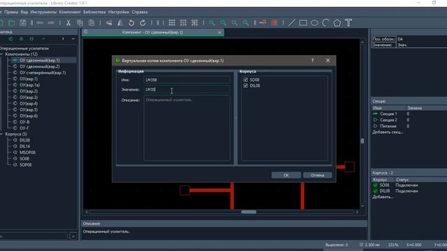Collapse the Корпуса (5) tree node

coord(1,134)
